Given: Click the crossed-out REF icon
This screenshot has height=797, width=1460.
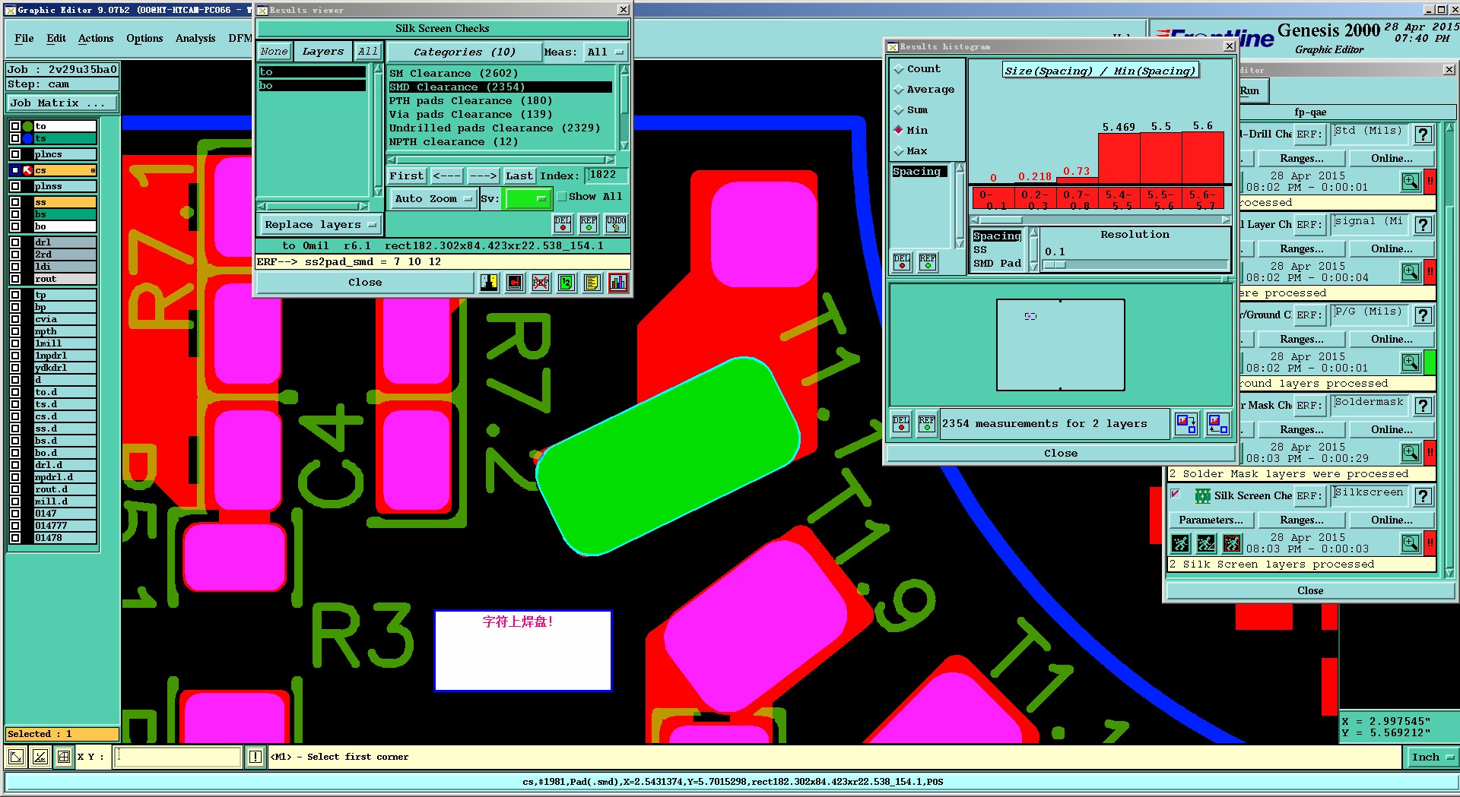Looking at the screenshot, I should [541, 283].
